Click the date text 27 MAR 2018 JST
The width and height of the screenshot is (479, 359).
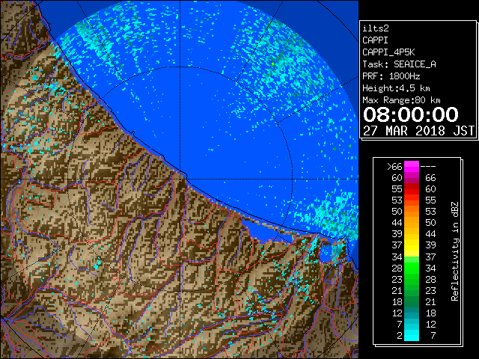pos(418,131)
